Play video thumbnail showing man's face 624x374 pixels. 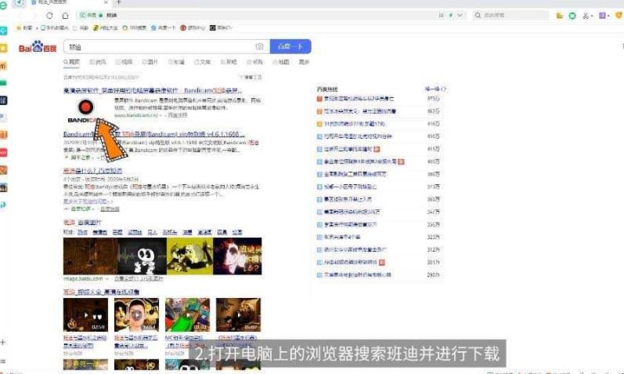[136, 314]
